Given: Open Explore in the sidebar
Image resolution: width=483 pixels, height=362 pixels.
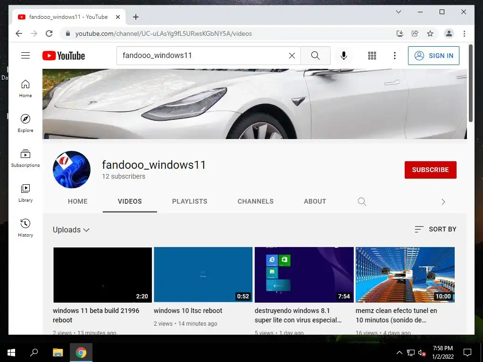Looking at the screenshot, I should 25,123.
